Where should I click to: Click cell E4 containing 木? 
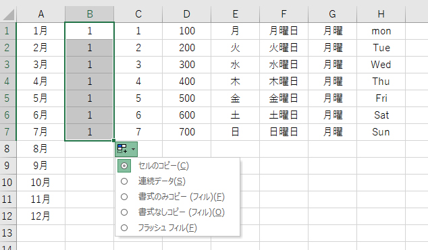click(x=236, y=82)
